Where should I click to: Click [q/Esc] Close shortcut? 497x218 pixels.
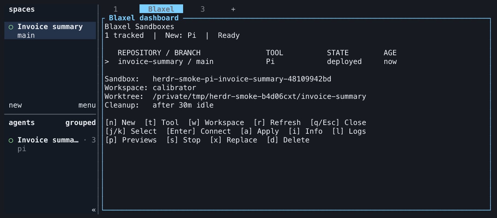[338, 123]
